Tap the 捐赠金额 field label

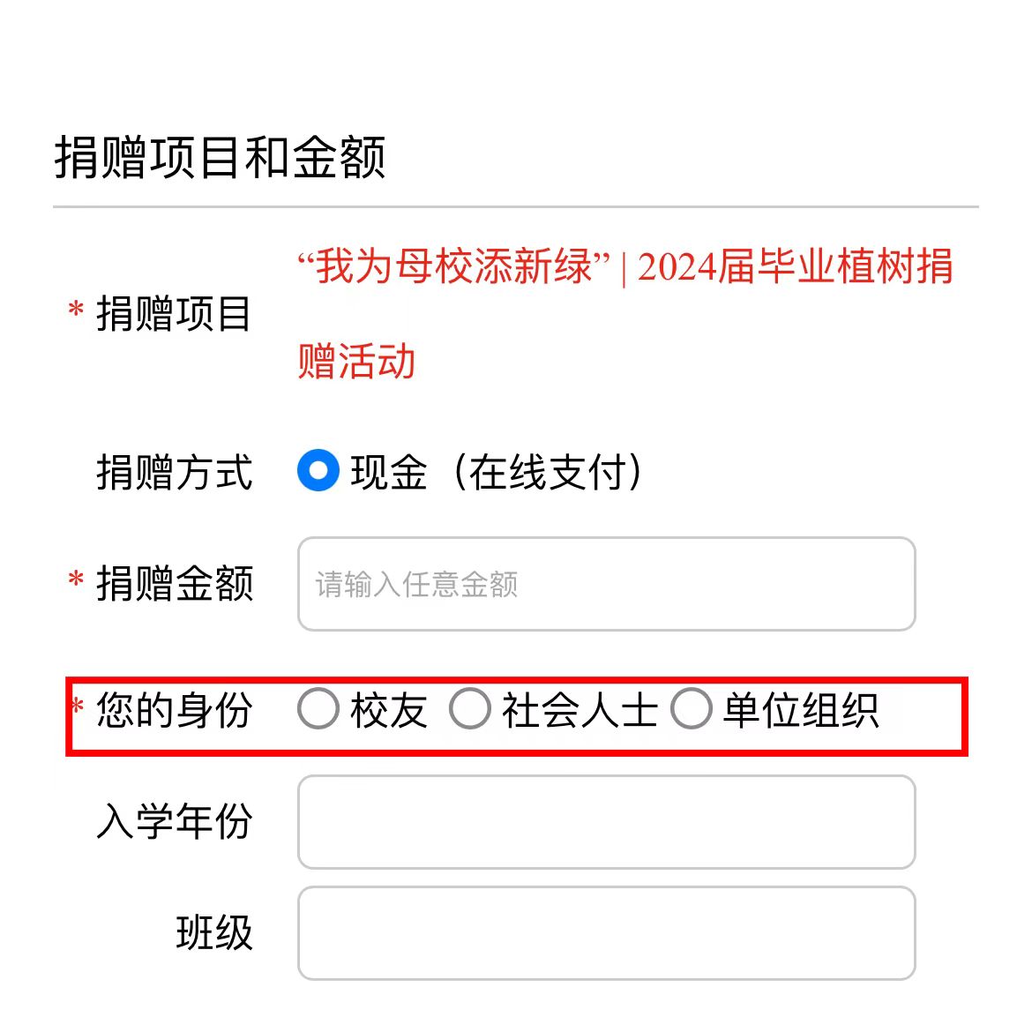tap(174, 584)
